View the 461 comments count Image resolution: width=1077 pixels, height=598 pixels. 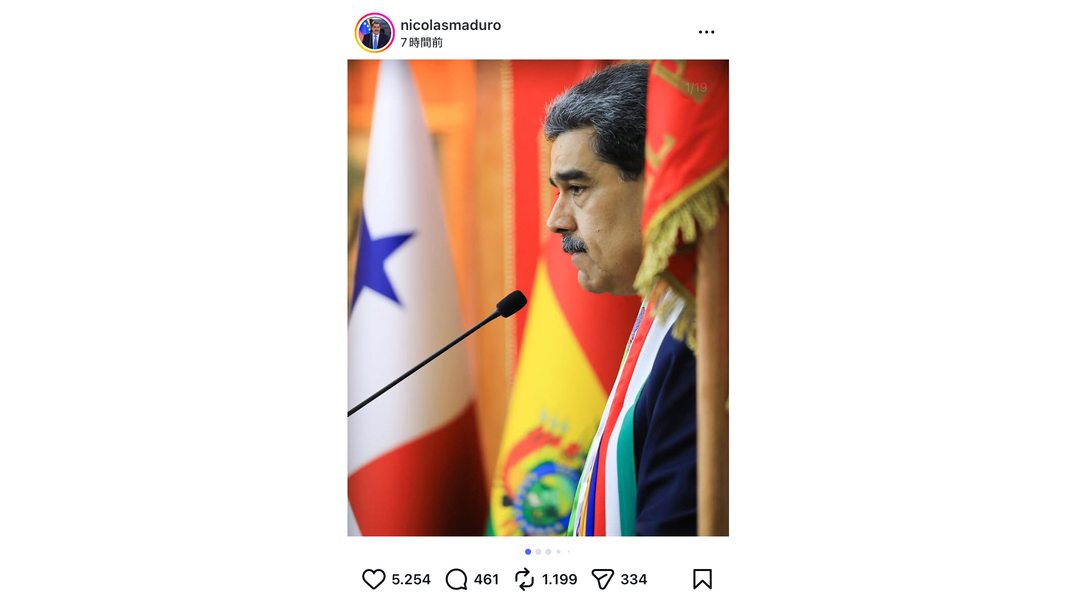[486, 579]
